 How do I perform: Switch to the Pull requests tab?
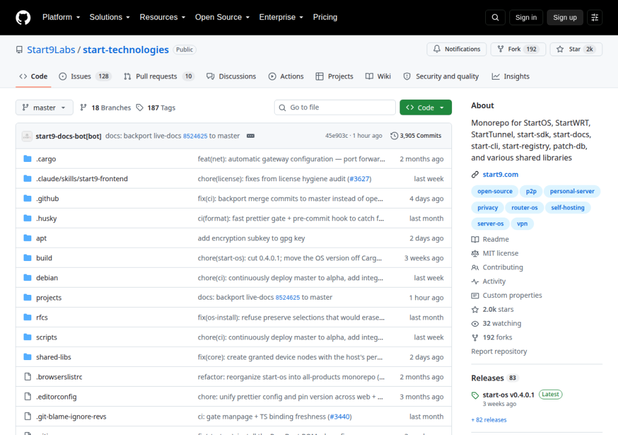[x=159, y=76]
